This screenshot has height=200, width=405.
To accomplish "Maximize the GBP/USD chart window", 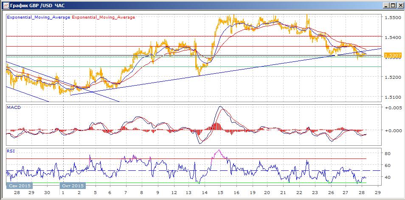I will (x=392, y=5).
